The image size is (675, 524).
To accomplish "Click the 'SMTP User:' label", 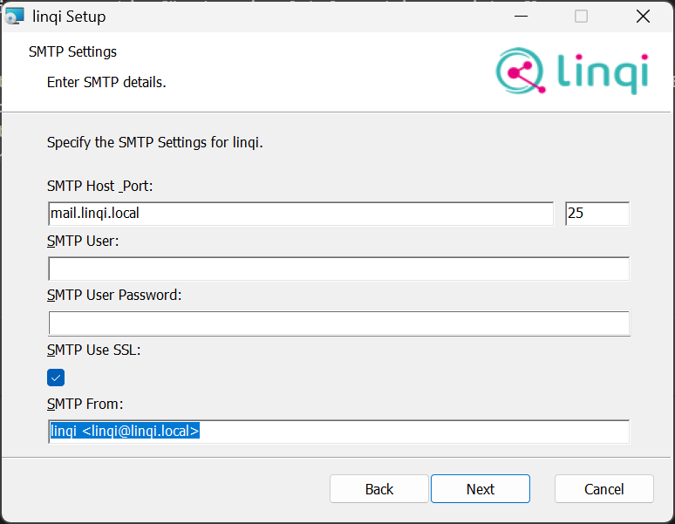I will (x=83, y=241).
